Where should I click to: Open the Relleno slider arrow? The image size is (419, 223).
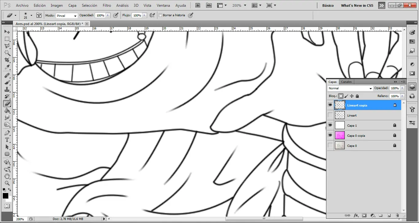tap(402, 96)
